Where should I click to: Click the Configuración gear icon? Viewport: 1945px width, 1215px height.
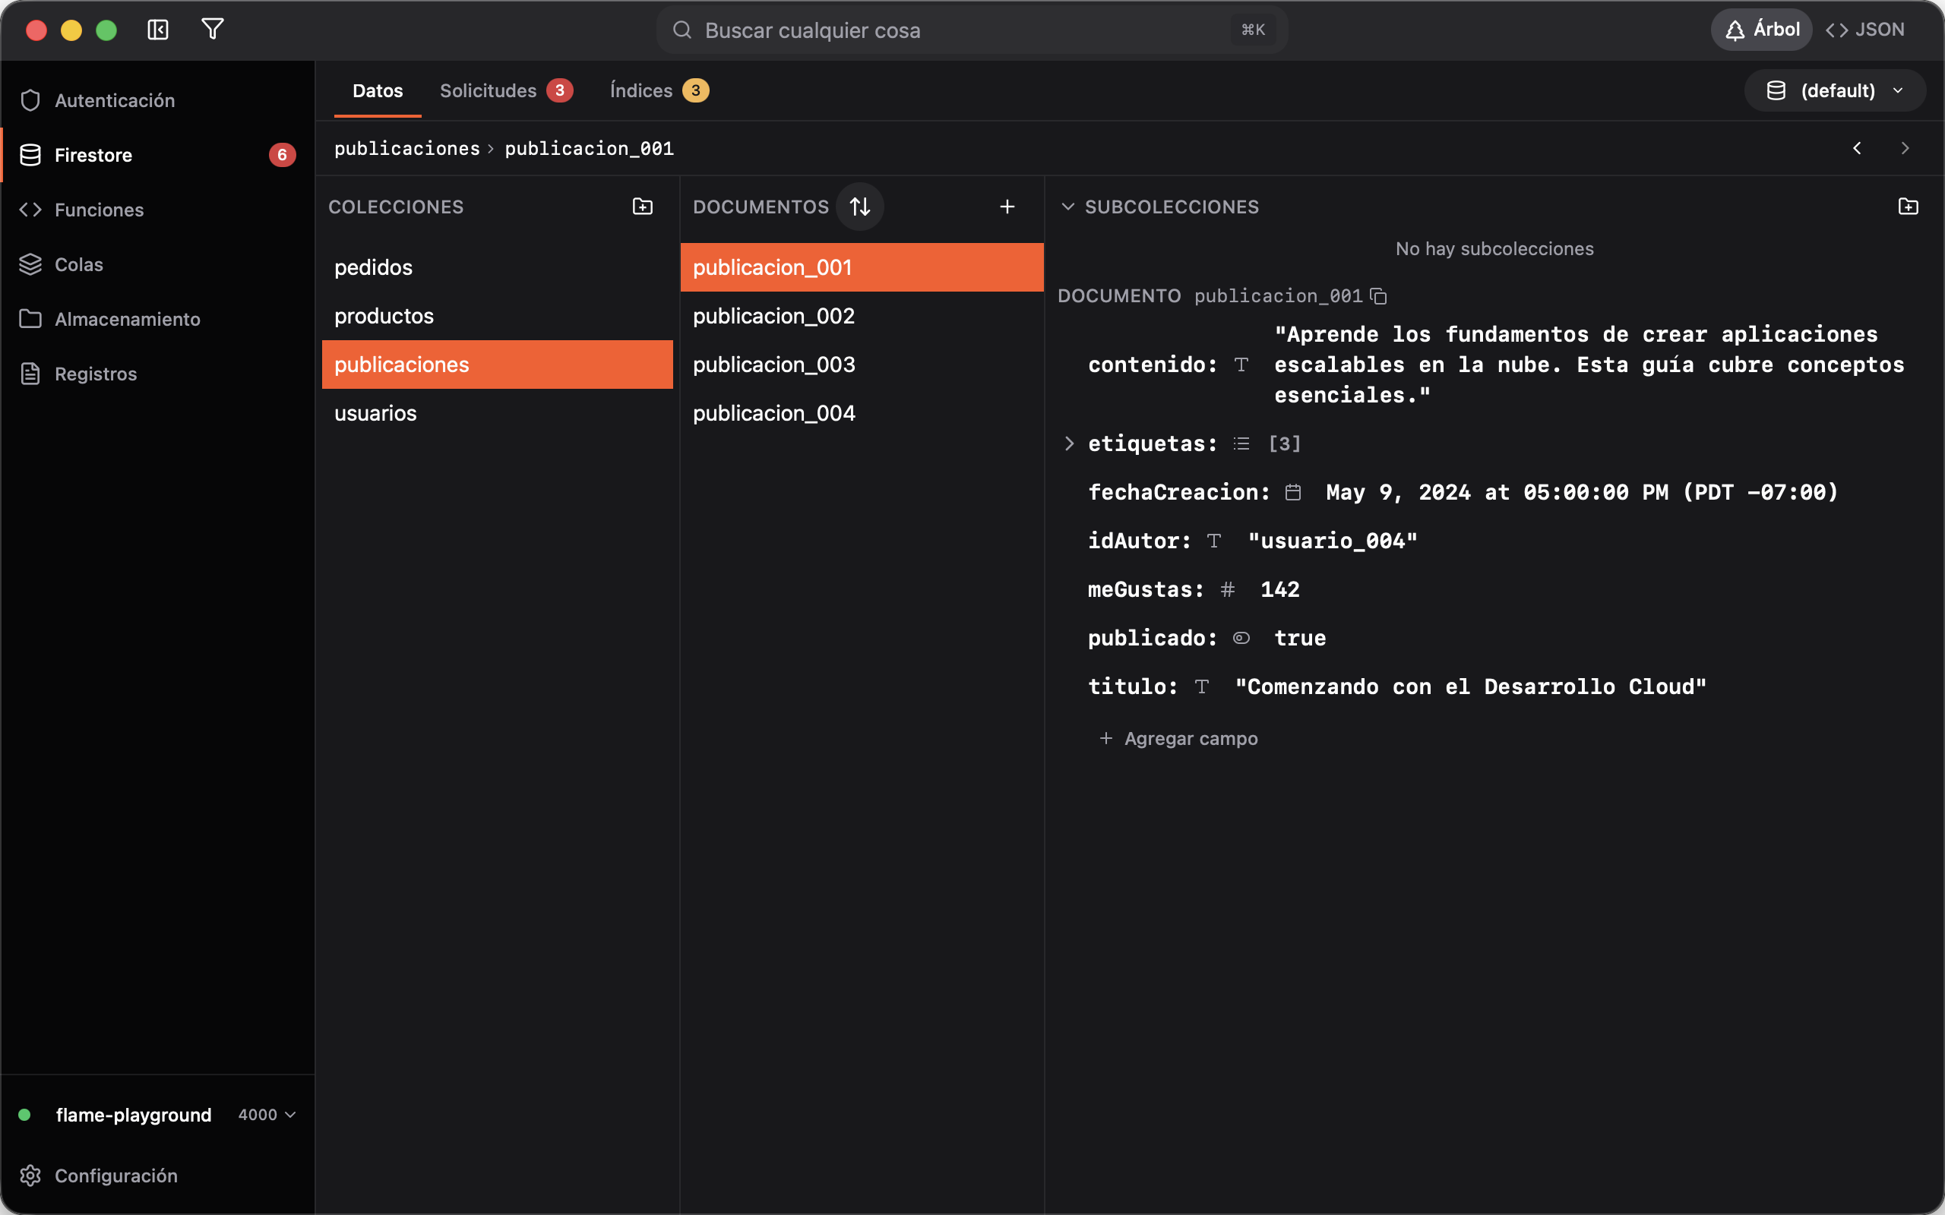tap(30, 1176)
